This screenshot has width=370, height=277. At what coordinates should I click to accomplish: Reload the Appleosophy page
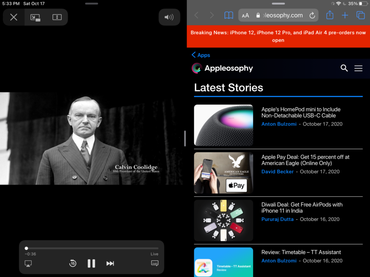(312, 16)
